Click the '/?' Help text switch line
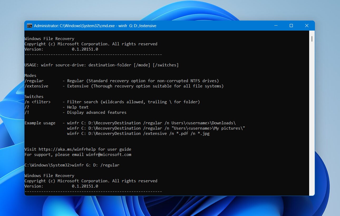Image resolution: width=340 pixels, height=216 pixels. click(x=56, y=107)
